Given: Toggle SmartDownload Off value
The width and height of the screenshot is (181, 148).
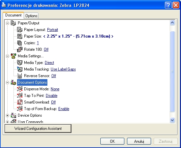Looking at the screenshot, I should click(53, 102).
